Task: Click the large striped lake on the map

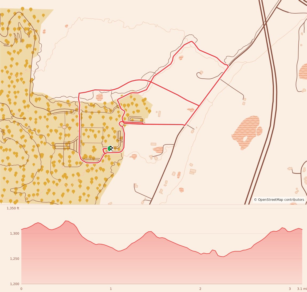Action: pos(246,133)
